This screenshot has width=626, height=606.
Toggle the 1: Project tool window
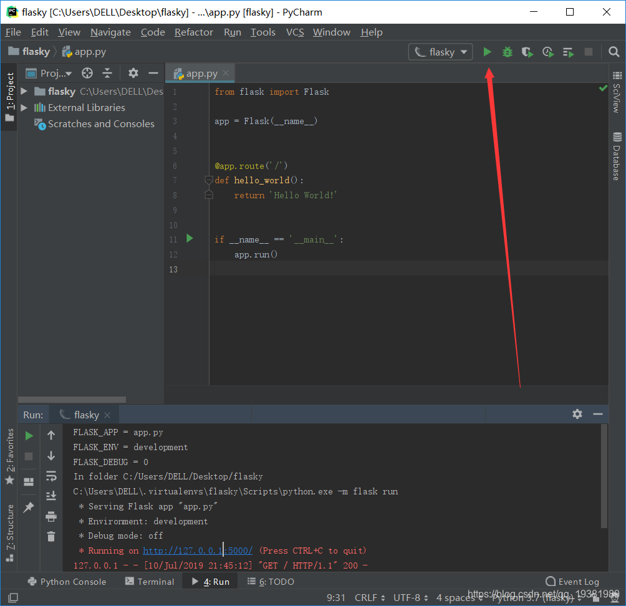[9, 97]
